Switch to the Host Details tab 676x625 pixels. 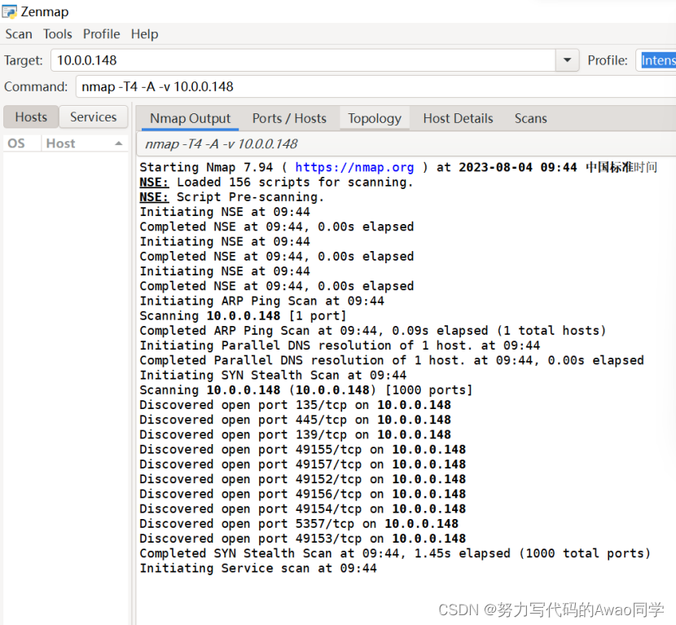click(458, 119)
